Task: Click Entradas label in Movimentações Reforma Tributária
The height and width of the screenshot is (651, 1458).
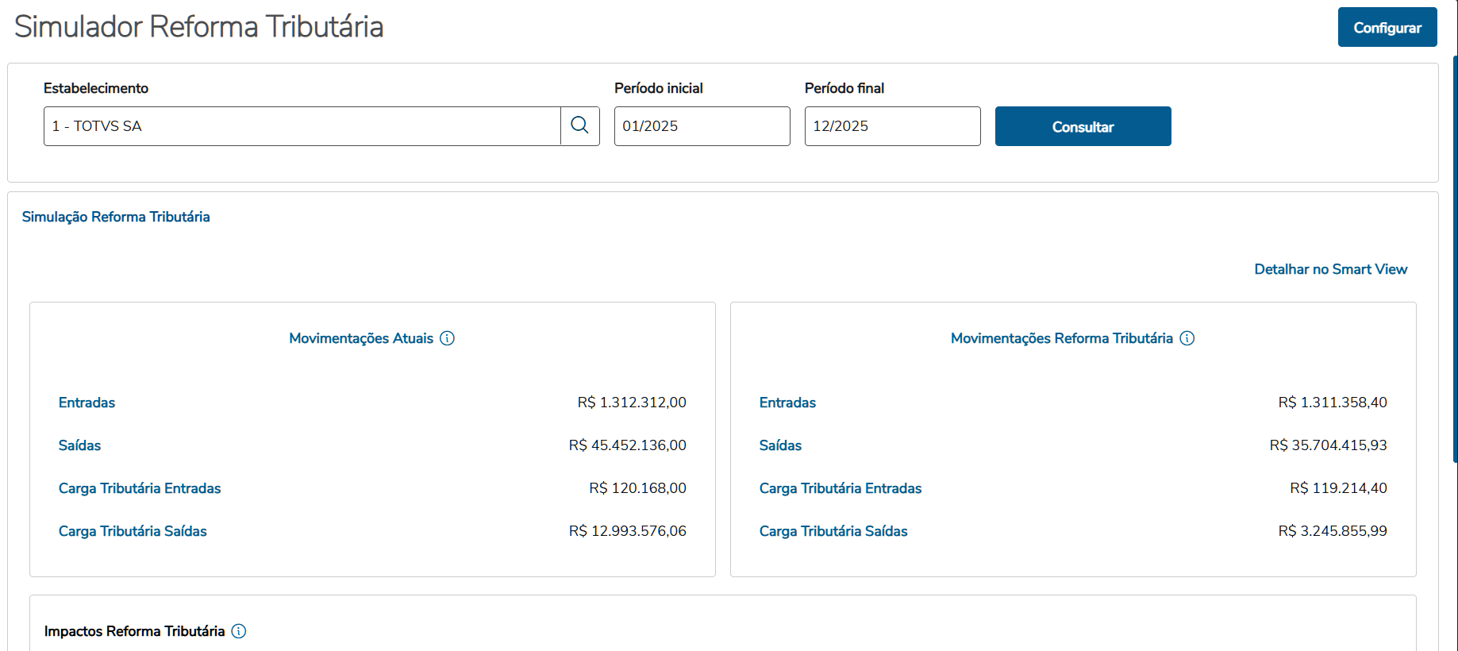Action: 788,403
